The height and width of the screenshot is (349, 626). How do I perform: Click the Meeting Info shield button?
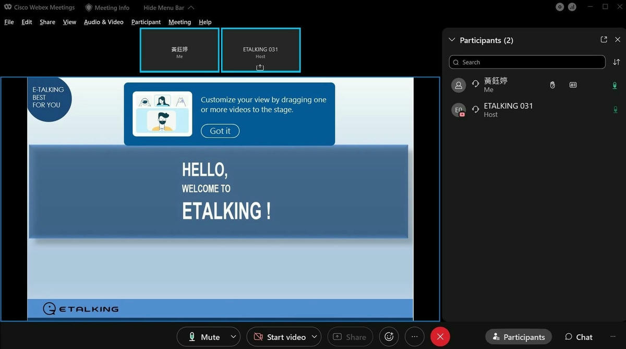click(107, 8)
